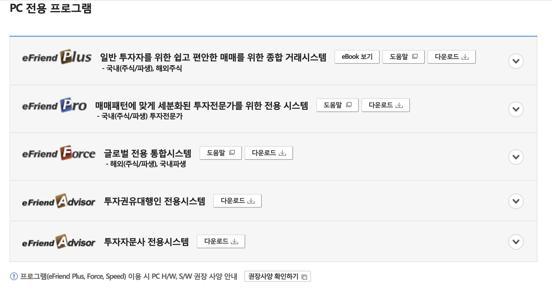Expand the eFriend Plus row chevron
Screen dimensions: 552x290
click(x=516, y=61)
